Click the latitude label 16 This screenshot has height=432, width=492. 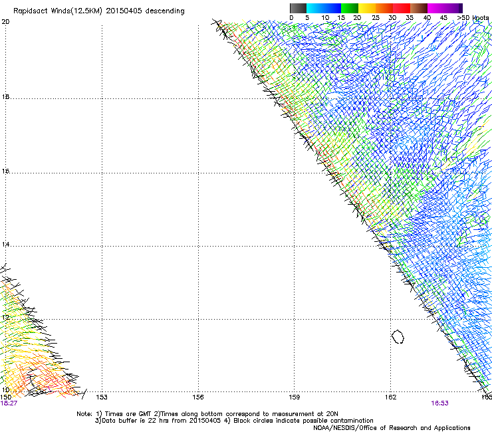5,171
